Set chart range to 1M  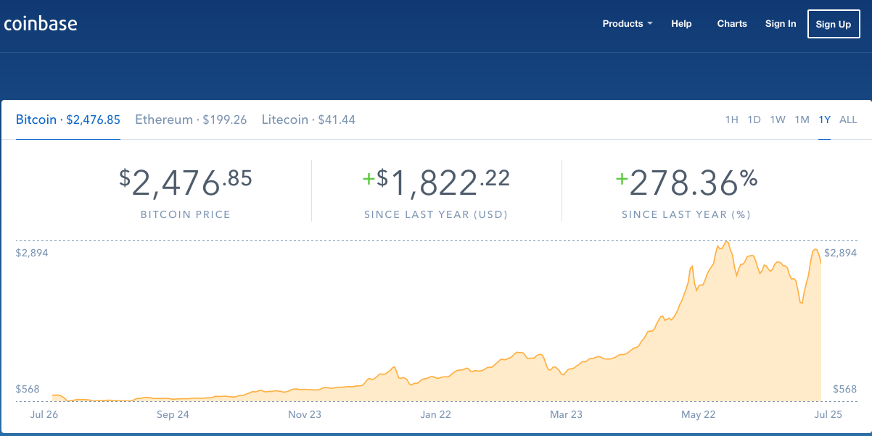coord(802,120)
